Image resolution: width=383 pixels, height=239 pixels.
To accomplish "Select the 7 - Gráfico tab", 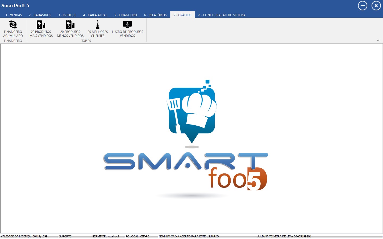I will pos(182,15).
